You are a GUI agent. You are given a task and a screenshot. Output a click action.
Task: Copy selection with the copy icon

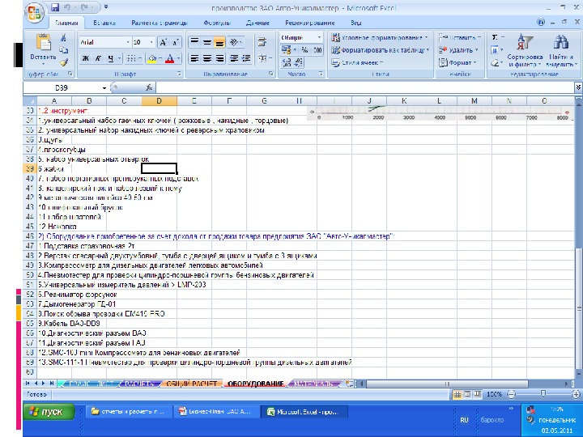pyautogui.click(x=64, y=50)
